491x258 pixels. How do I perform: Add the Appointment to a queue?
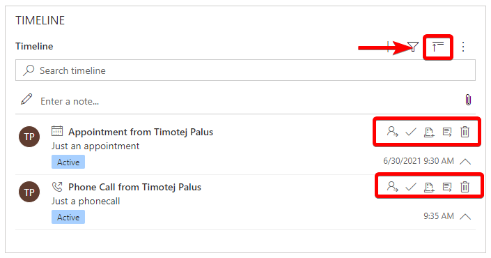tap(429, 132)
